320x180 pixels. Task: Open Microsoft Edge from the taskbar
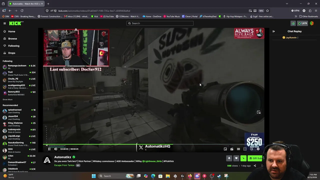(x=153, y=176)
